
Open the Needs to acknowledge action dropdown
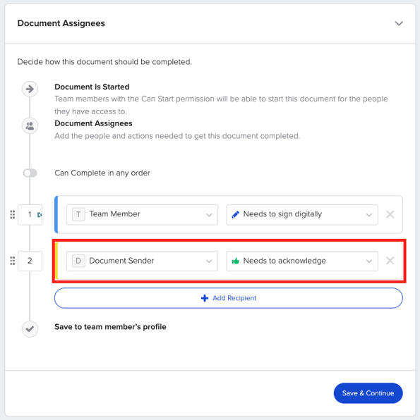pyautogui.click(x=302, y=261)
